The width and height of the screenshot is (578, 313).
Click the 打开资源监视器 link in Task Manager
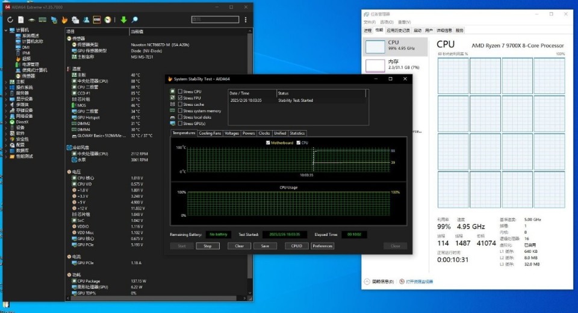coord(419,282)
